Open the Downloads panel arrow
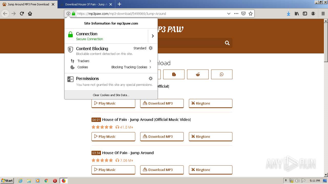This screenshot has height=184, width=328. tap(289, 14)
